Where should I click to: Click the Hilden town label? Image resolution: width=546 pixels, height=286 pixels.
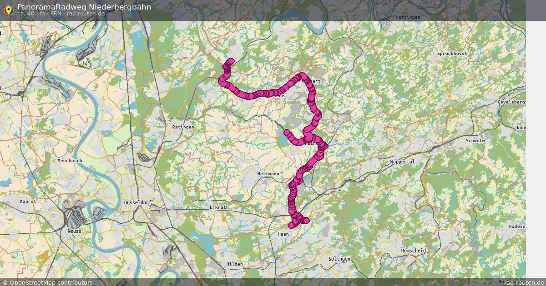[234, 264]
